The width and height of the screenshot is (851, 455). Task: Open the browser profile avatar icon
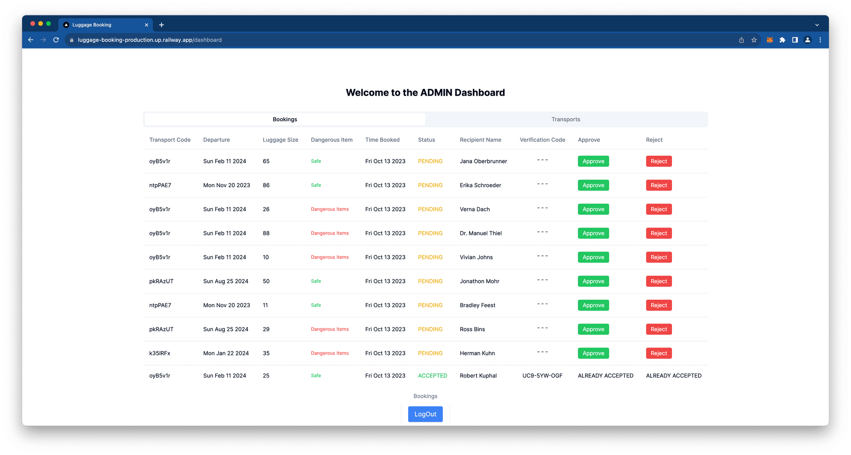808,40
